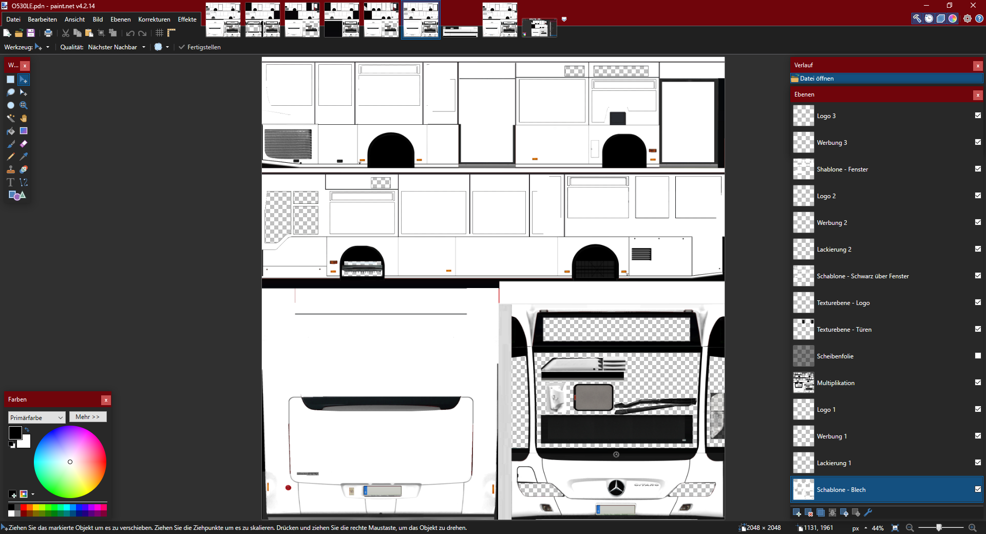This screenshot has height=534, width=986.
Task: Click the zoom slider handle
Action: point(939,528)
